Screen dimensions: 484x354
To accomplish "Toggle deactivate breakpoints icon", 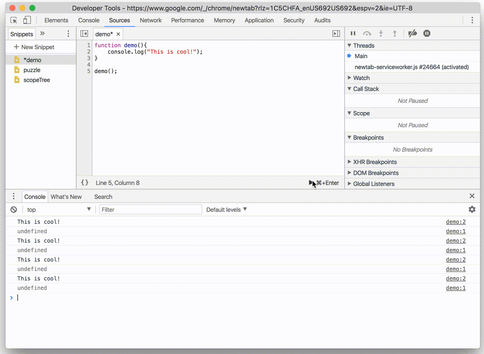I will click(x=412, y=34).
